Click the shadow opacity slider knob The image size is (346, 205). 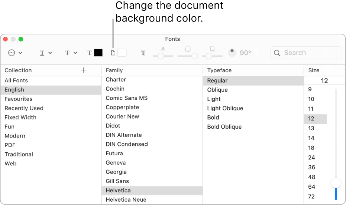coord(161,56)
